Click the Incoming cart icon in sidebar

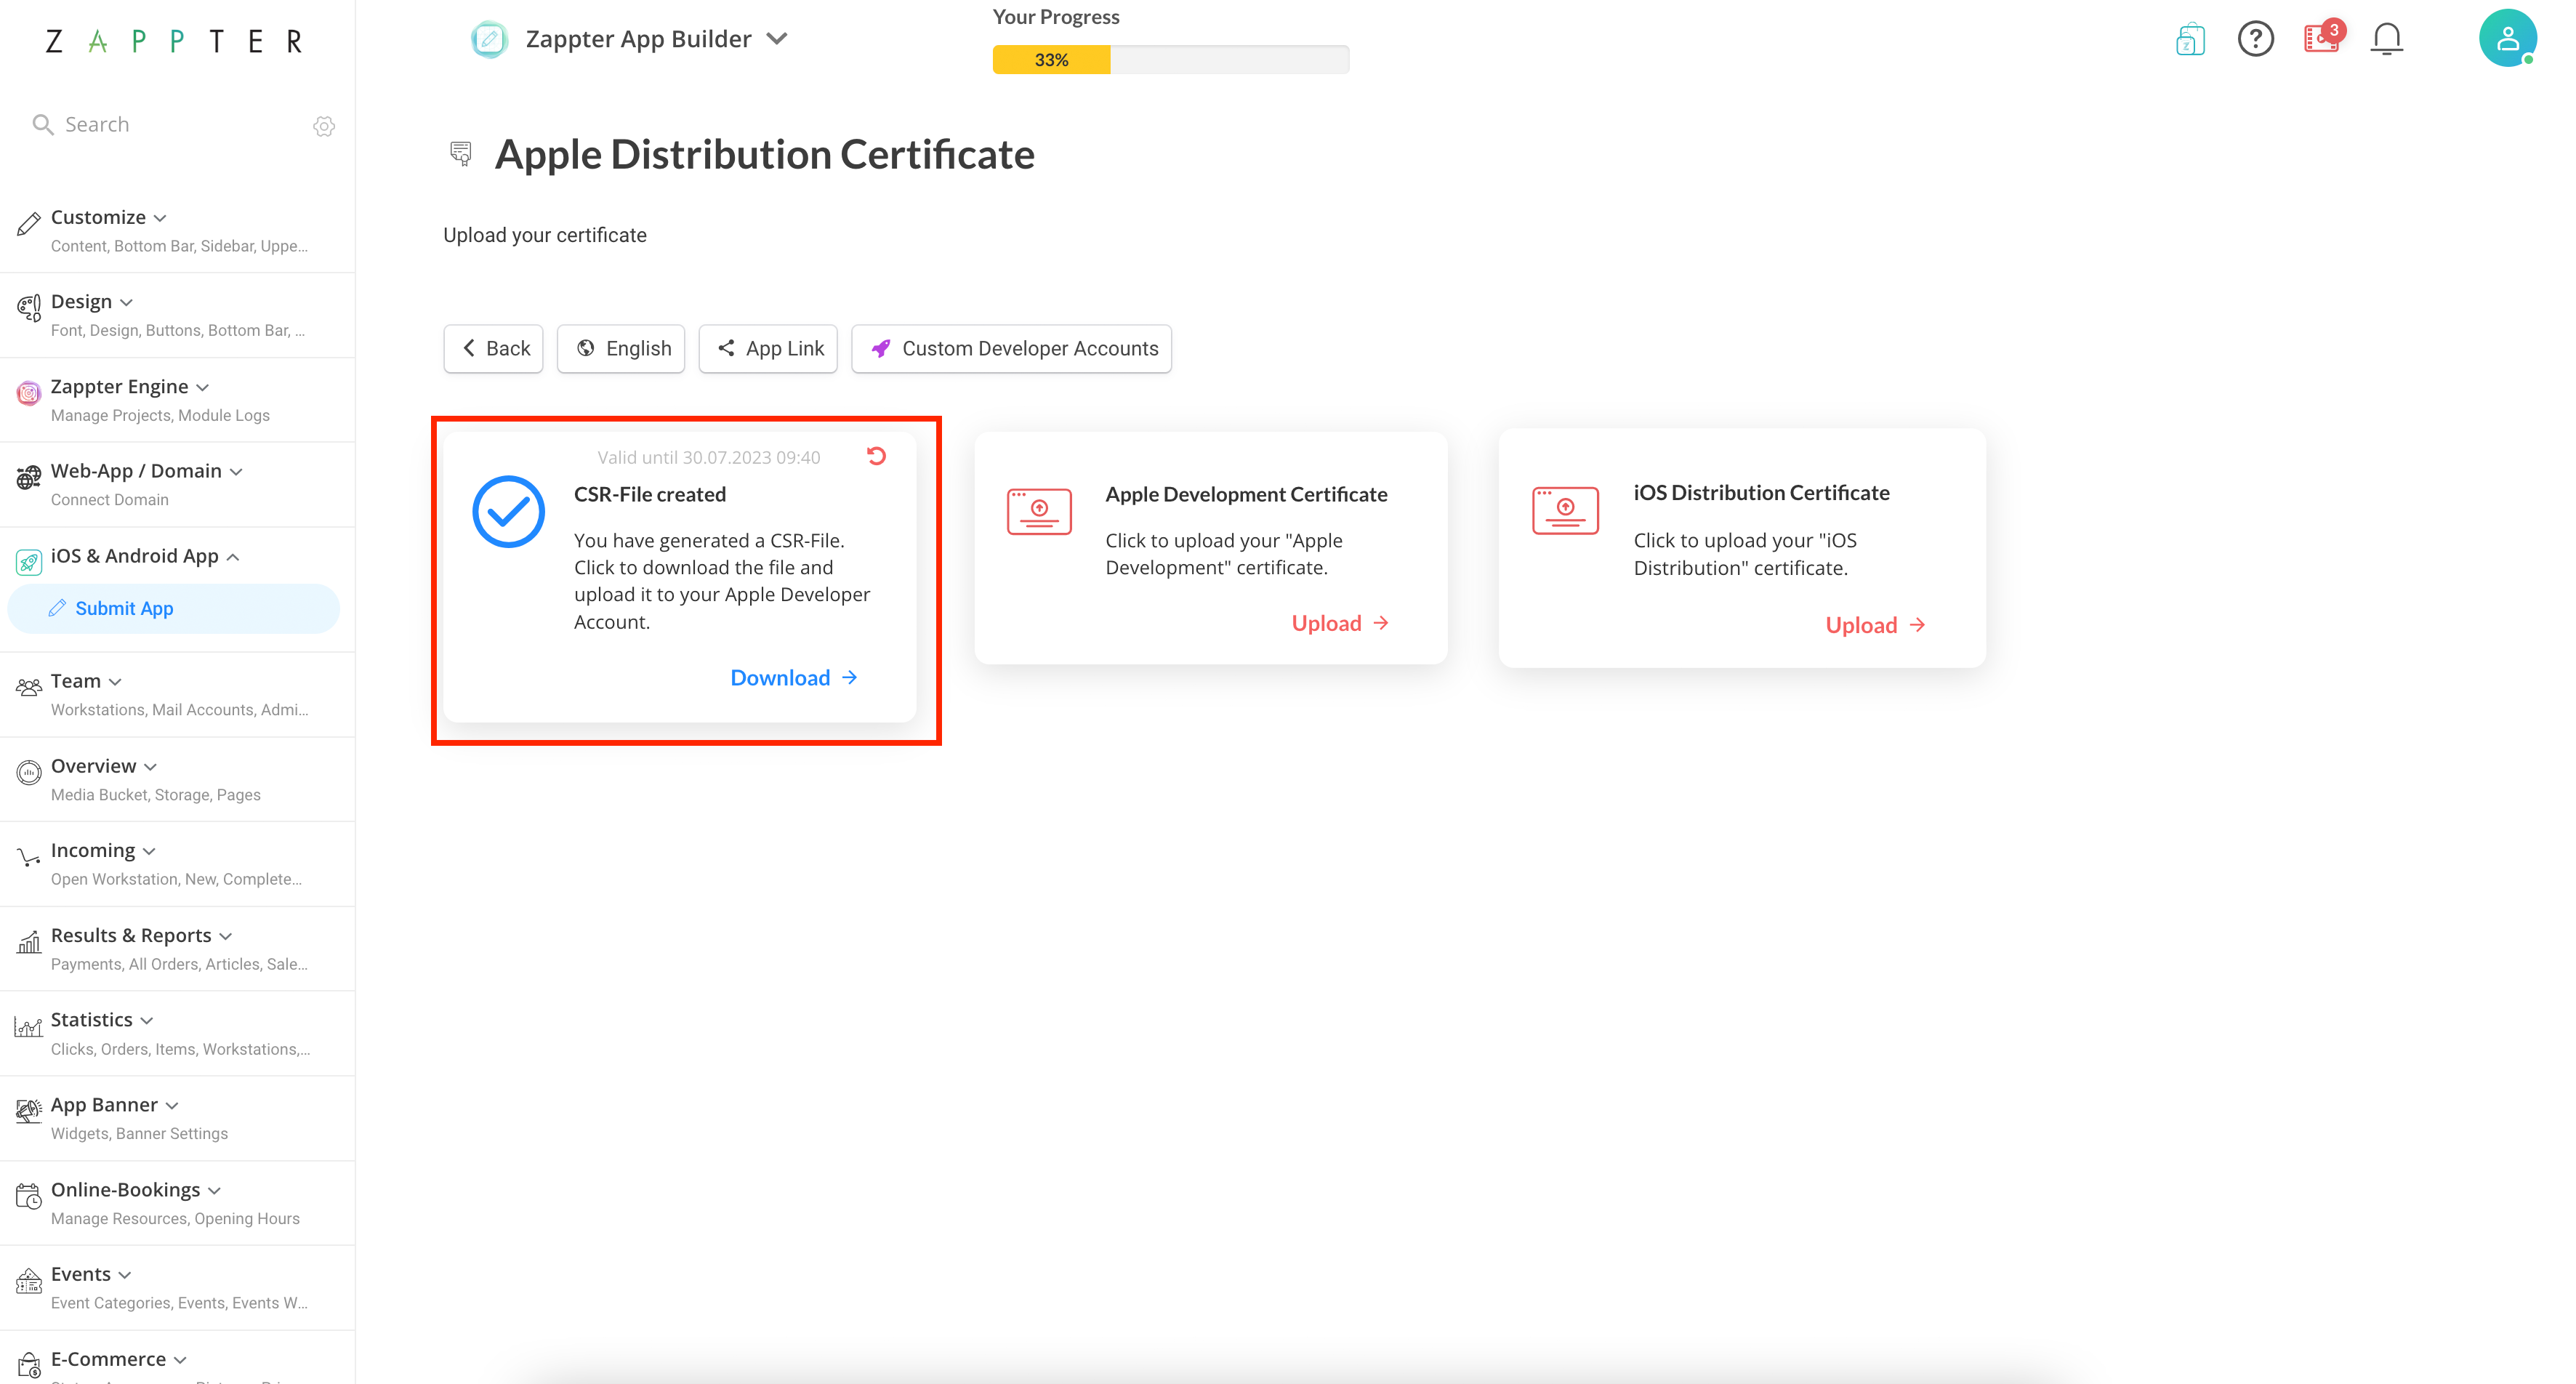pos(29,857)
